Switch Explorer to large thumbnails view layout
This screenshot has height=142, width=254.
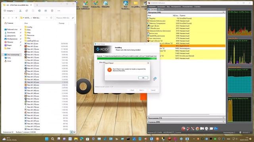click(x=74, y=132)
